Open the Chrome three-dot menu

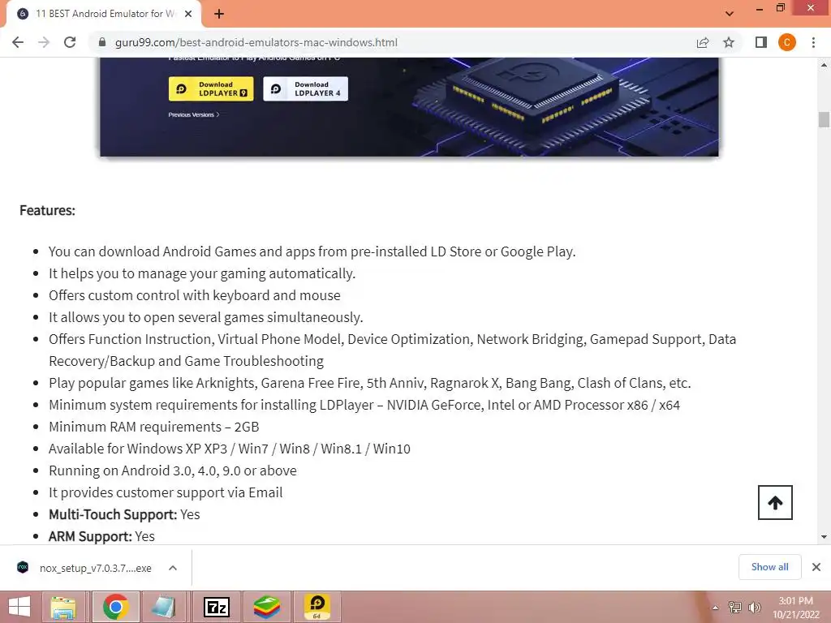click(813, 42)
